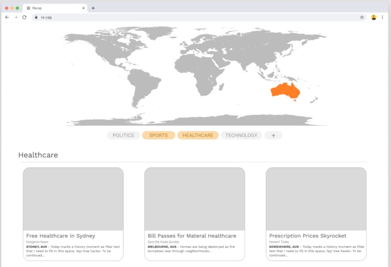391x267 pixels.
Task: Toggle the TECHNOLOGY category filter
Action: [x=241, y=135]
